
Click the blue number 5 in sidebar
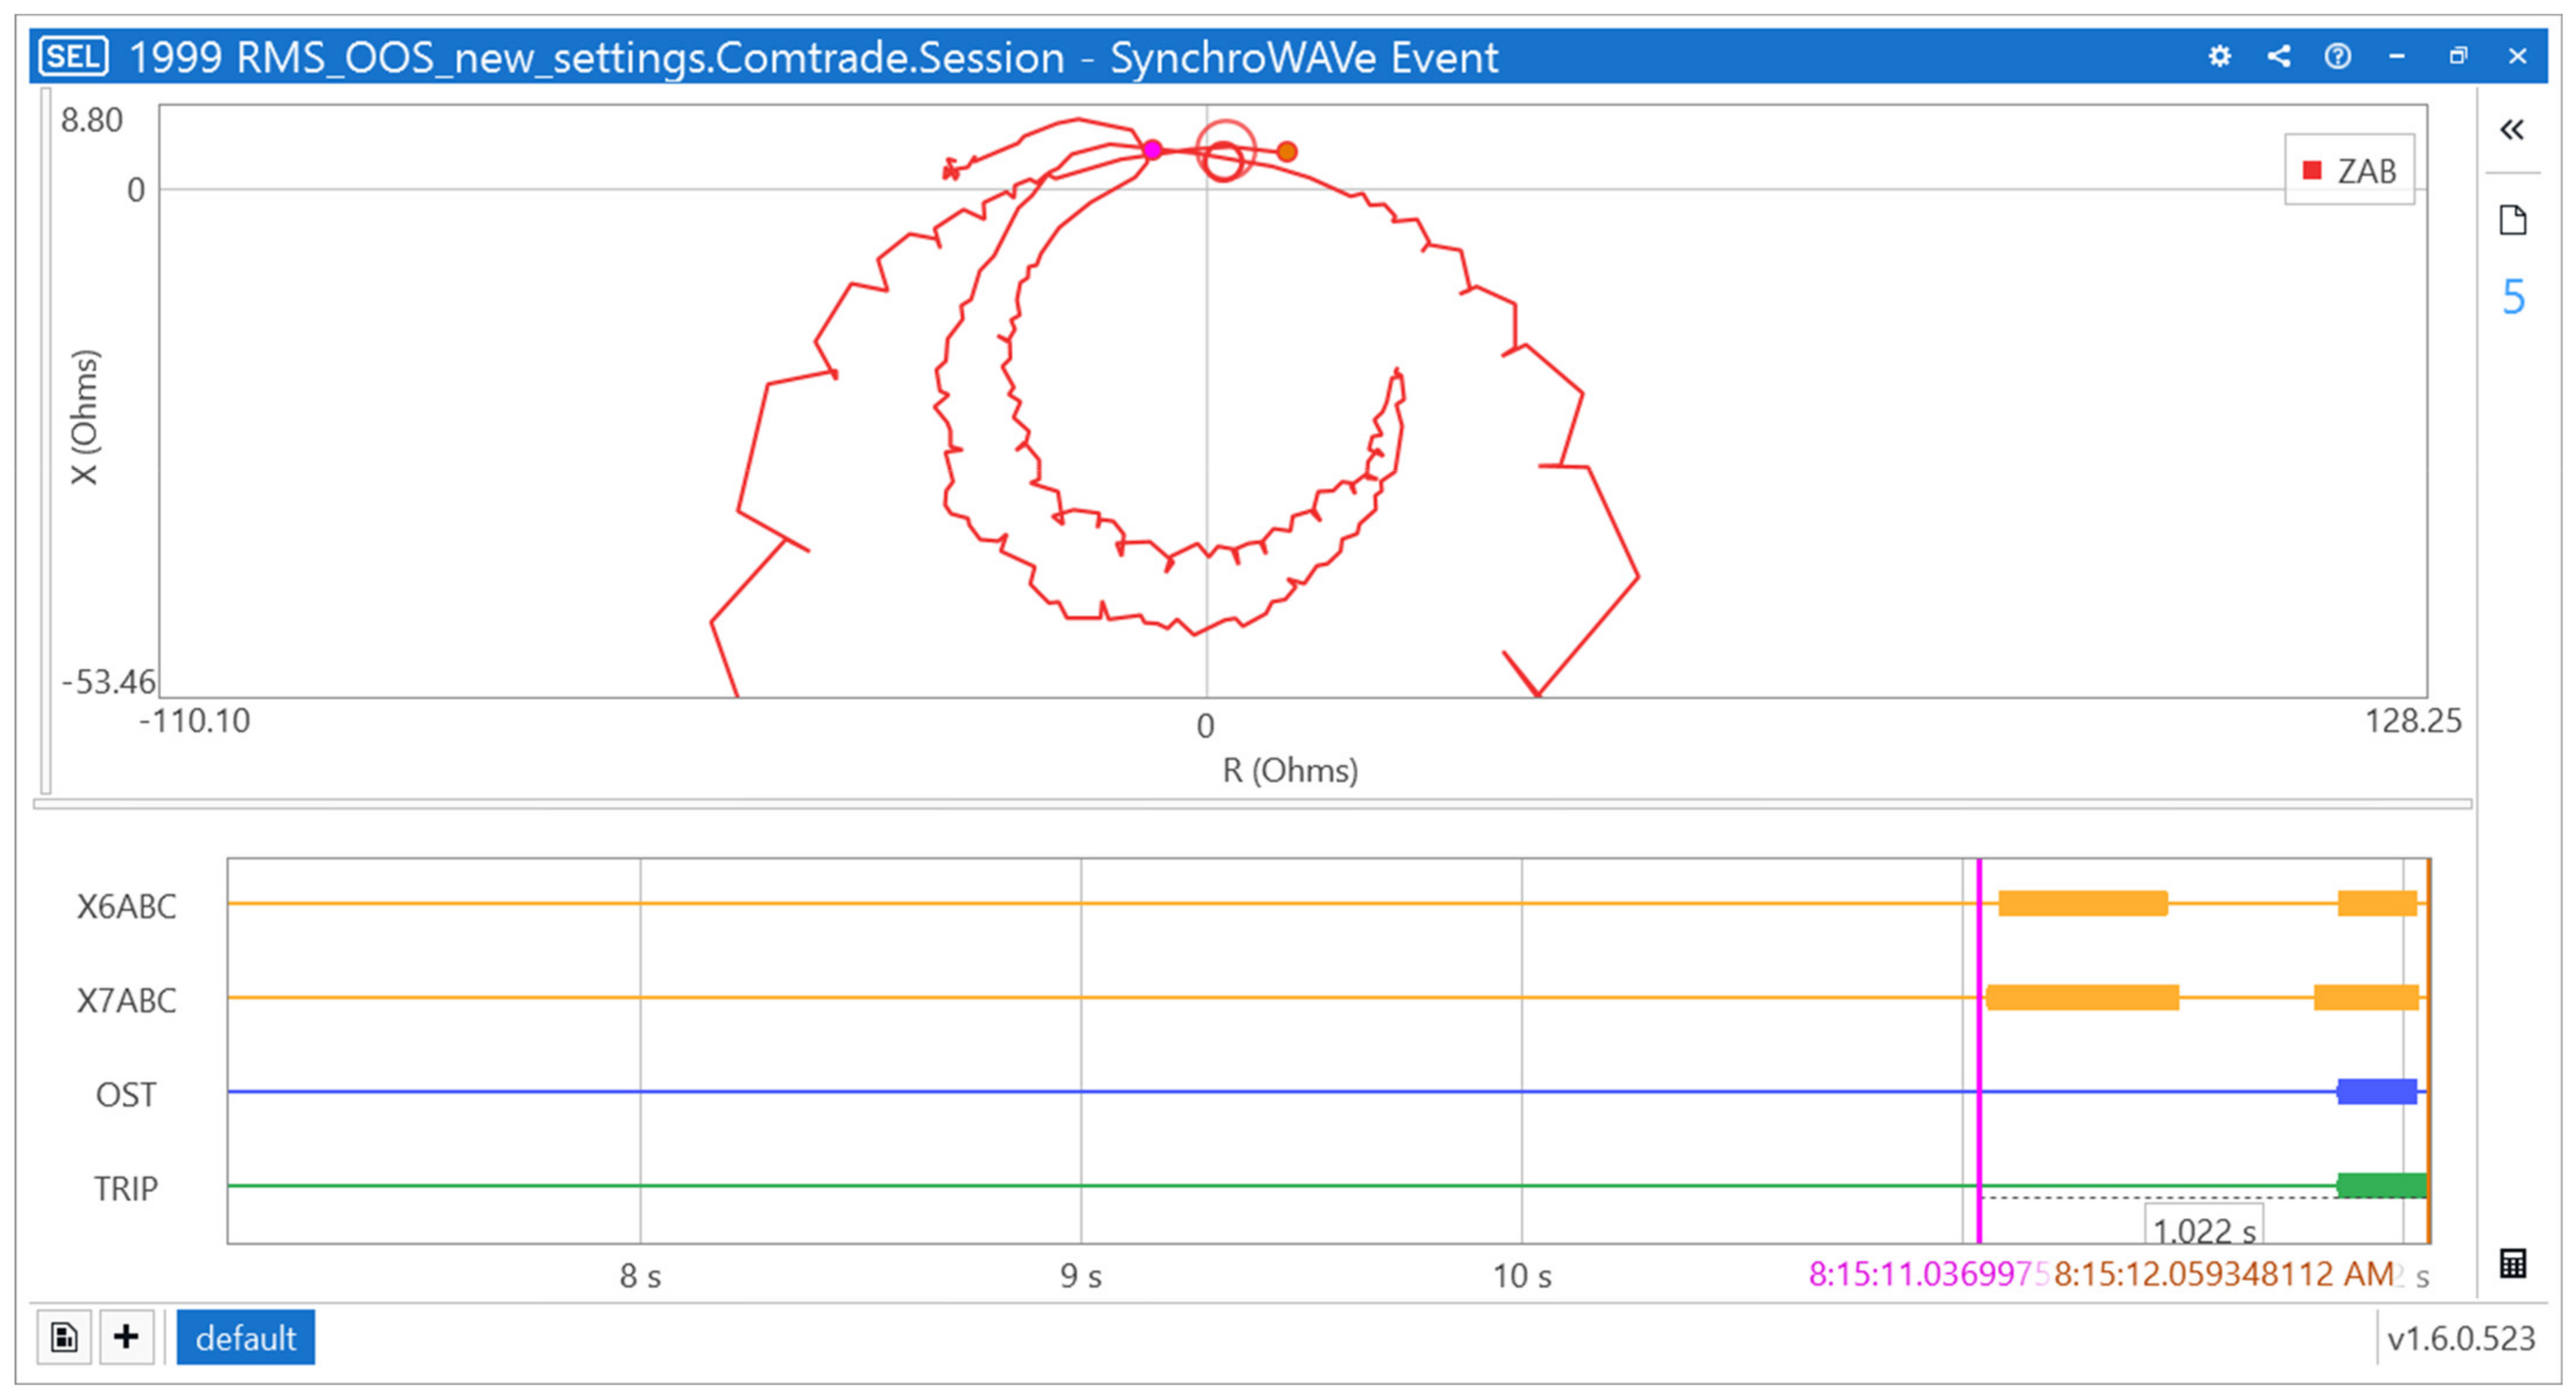[2513, 297]
